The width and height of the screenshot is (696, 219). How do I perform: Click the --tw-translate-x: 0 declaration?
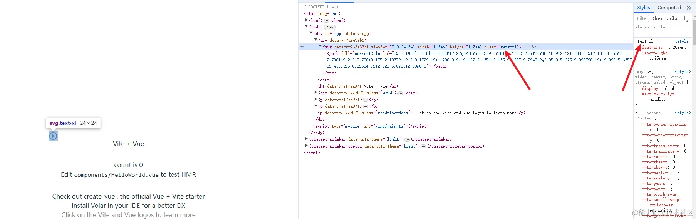pos(665,146)
